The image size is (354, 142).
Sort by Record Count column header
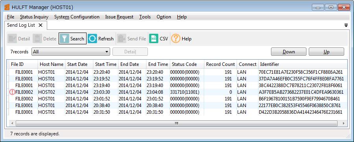(220, 64)
